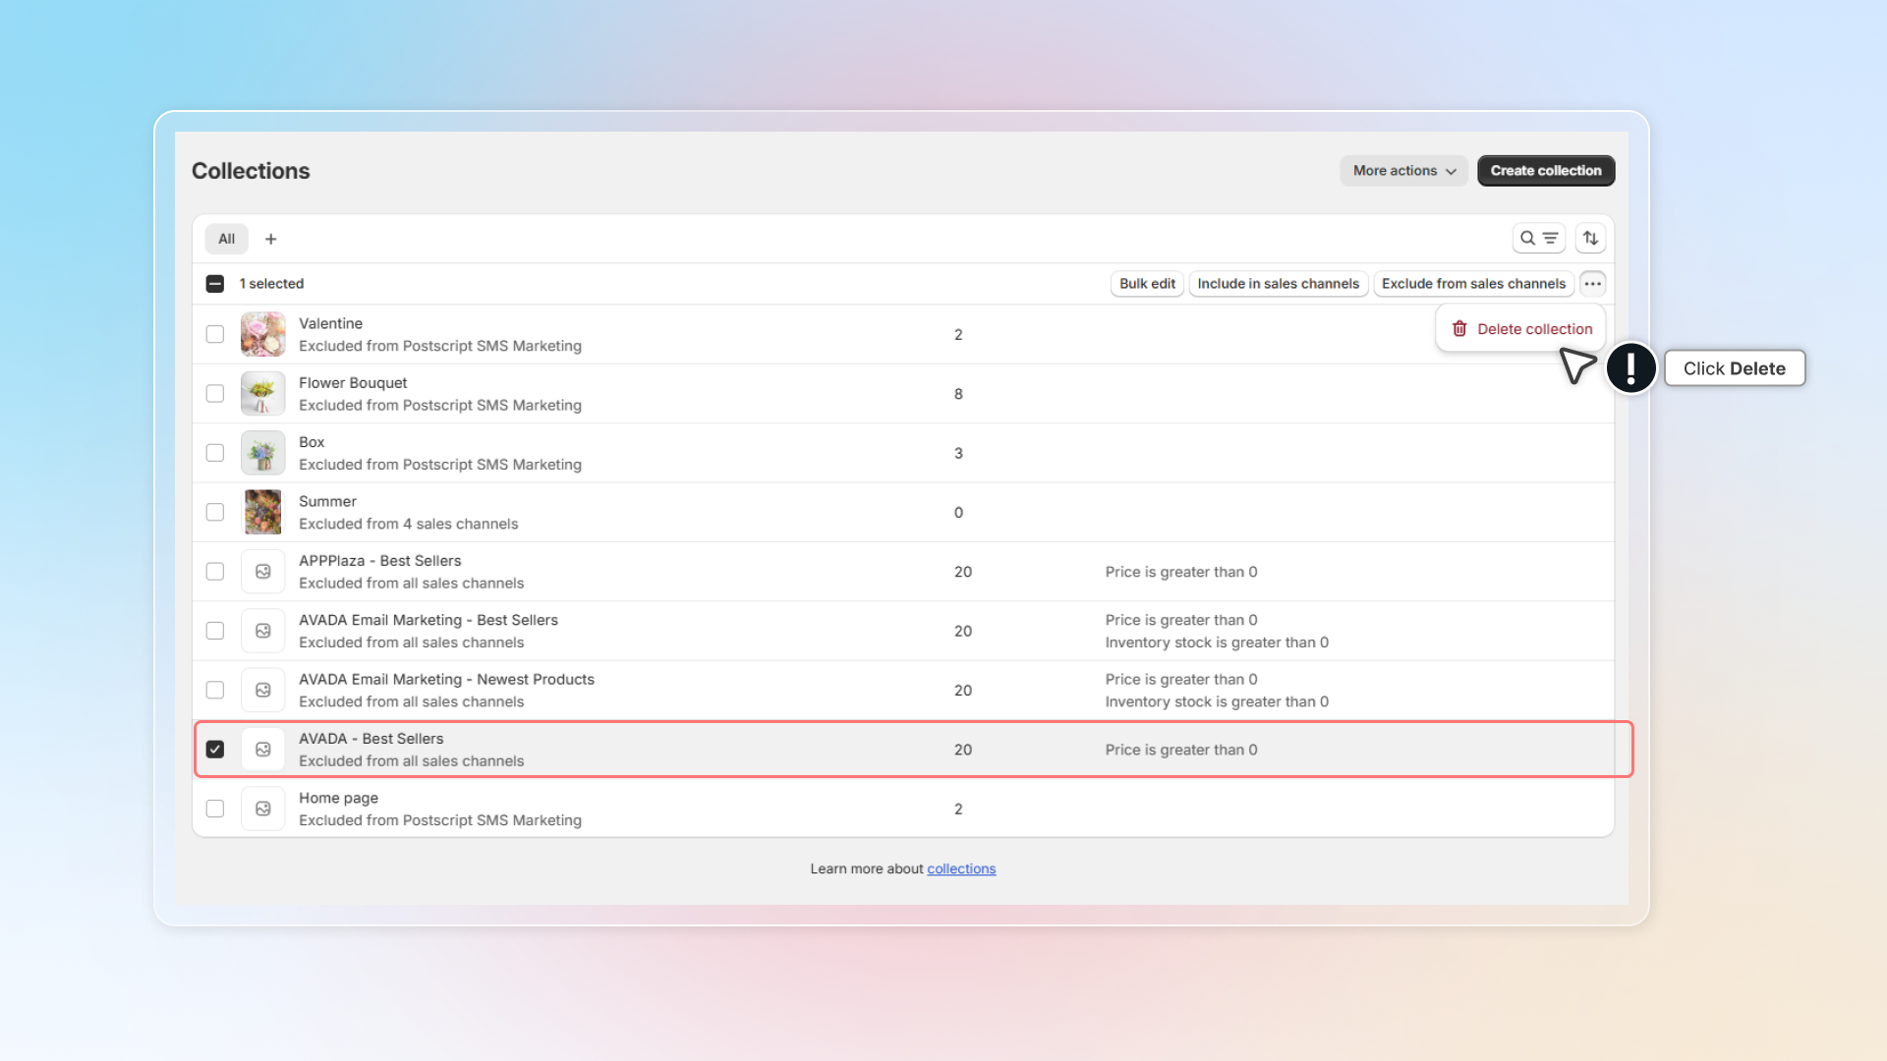This screenshot has width=1887, height=1061.
Task: Click Exclude from sales channels
Action: pyautogui.click(x=1472, y=284)
